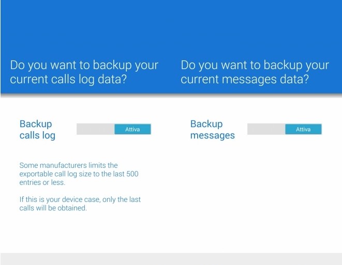342x265 pixels.
Task: Click the calls log data question heading
Action: [84, 73]
